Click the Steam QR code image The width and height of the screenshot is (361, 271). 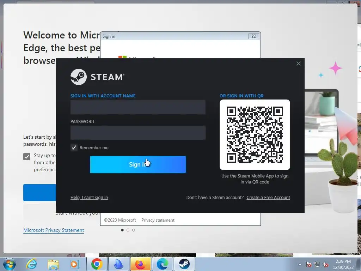pyautogui.click(x=255, y=135)
